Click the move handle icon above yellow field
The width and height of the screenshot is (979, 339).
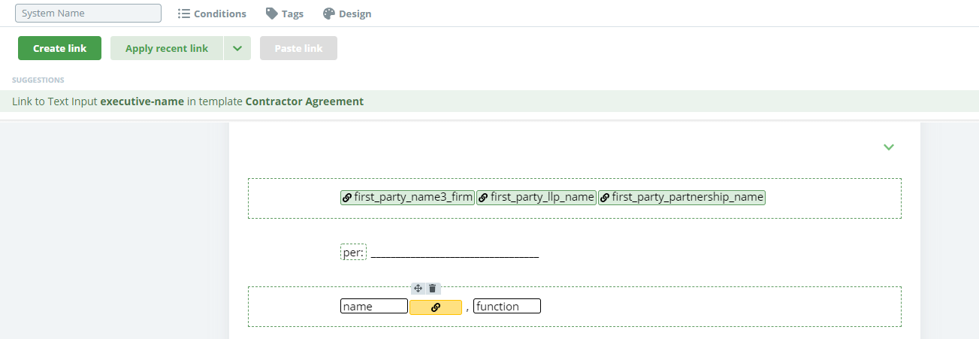(x=418, y=289)
